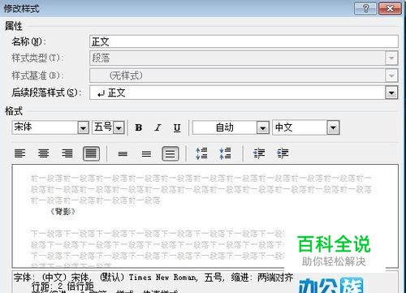Click the help question mark button

(x=365, y=9)
